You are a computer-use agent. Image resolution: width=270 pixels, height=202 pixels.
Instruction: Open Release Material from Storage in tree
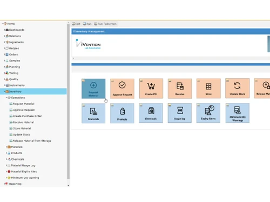coord(32,141)
